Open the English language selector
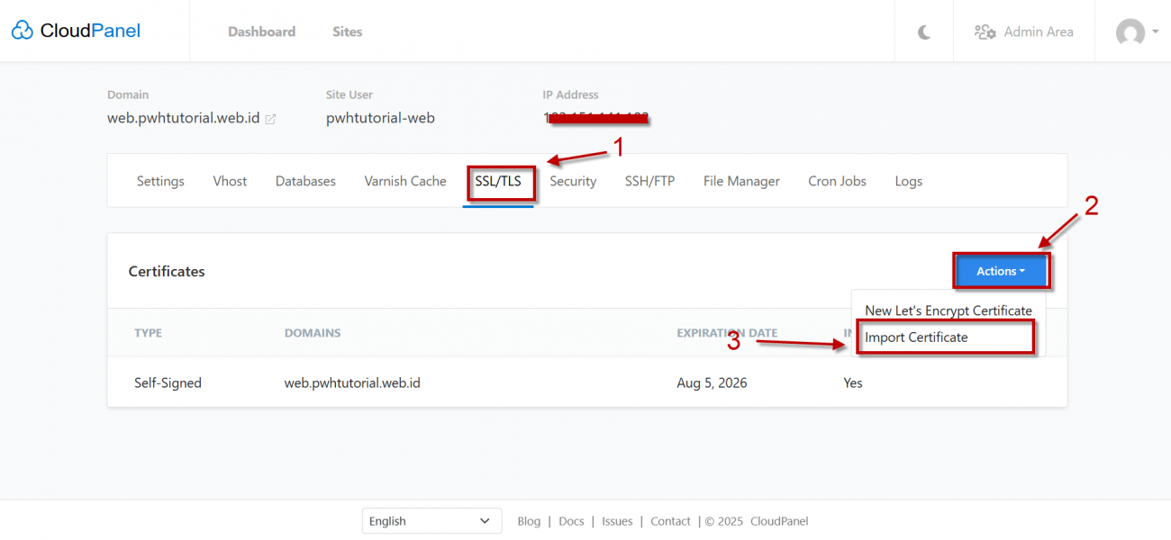 (432, 521)
